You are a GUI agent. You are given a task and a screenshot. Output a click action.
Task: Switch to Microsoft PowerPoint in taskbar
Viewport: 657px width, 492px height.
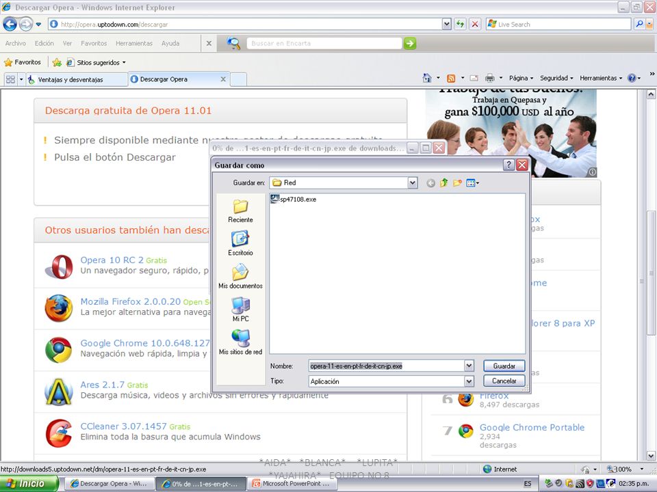(292, 484)
